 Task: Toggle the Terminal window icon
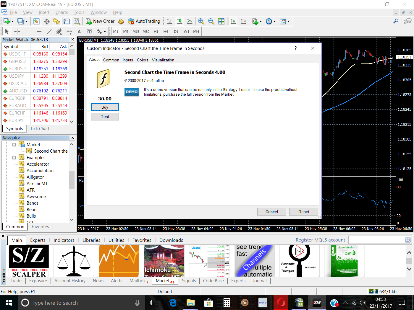67,21
